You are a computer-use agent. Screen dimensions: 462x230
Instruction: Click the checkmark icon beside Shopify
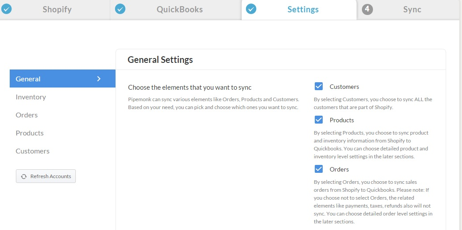point(7,9)
